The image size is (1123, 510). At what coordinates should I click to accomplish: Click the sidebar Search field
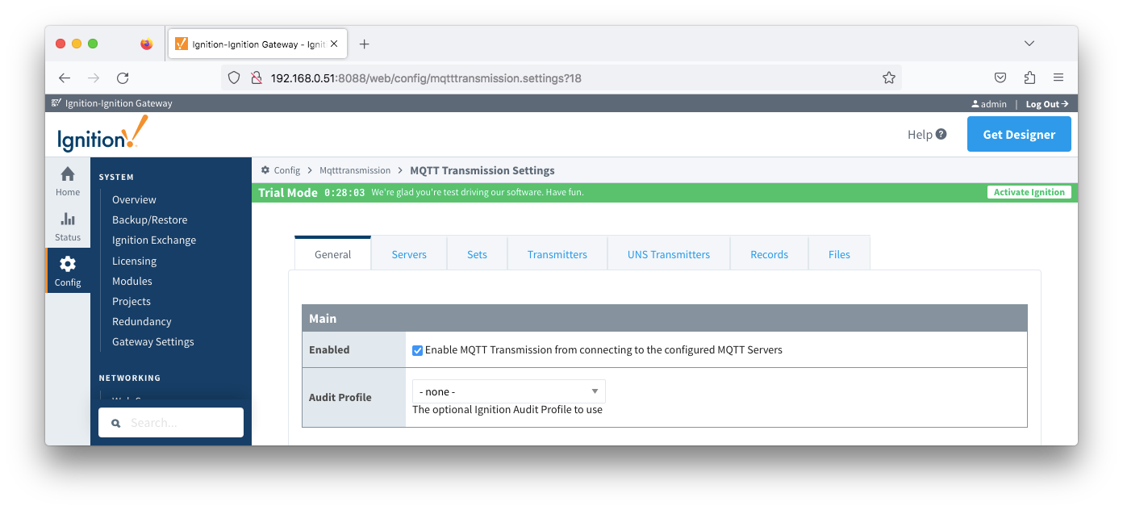click(171, 423)
